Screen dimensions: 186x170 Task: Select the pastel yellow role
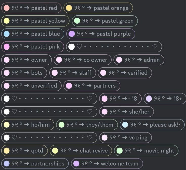[x=35, y=21]
